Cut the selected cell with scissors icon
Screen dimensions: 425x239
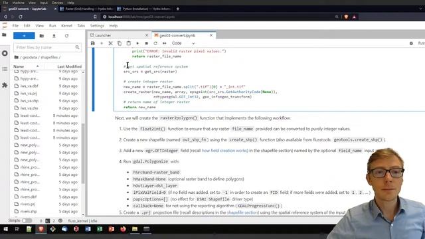tap(111, 43)
